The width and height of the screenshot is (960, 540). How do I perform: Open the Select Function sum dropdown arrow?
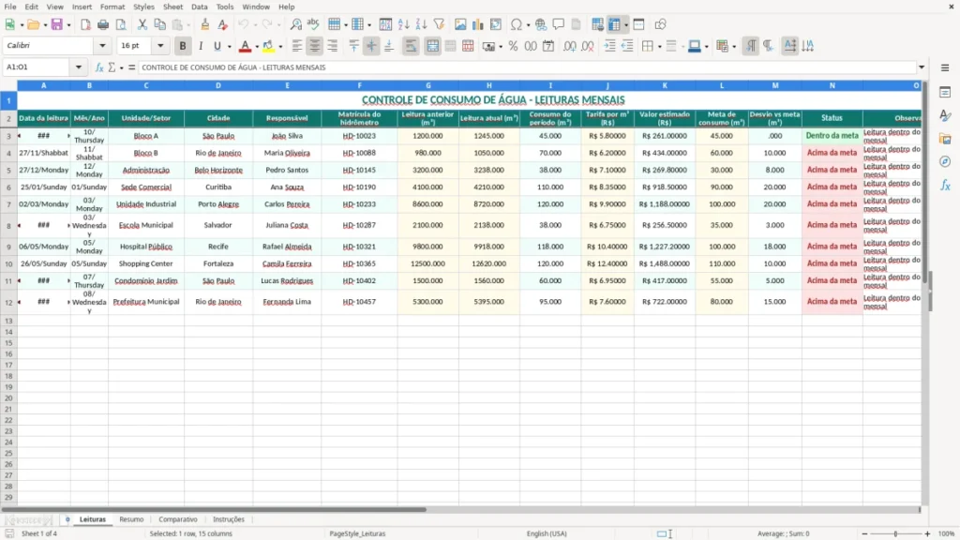click(x=121, y=67)
